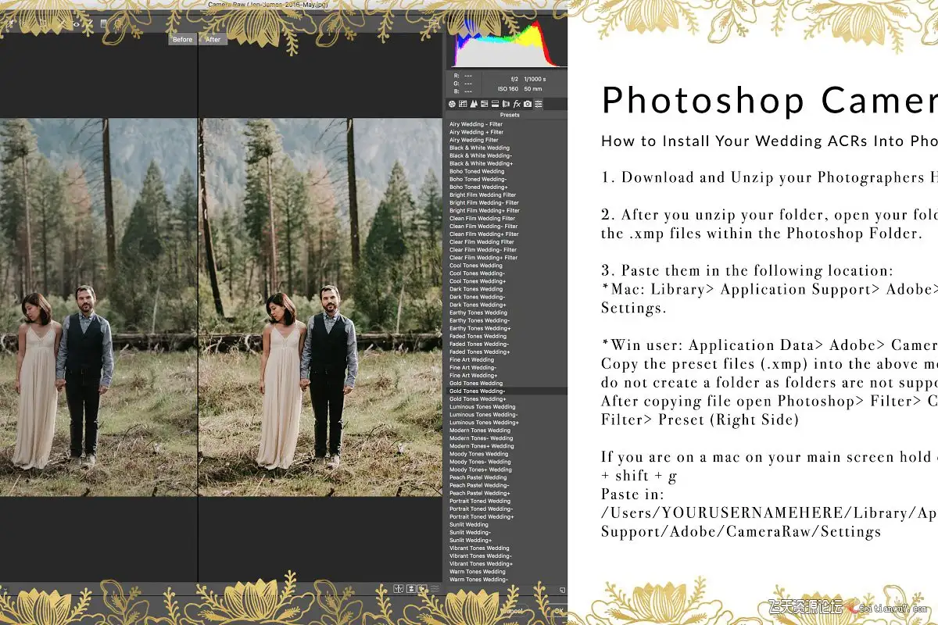Open the Detail panel (mountains) icon
This screenshot has width=938, height=625.
pyautogui.click(x=474, y=104)
